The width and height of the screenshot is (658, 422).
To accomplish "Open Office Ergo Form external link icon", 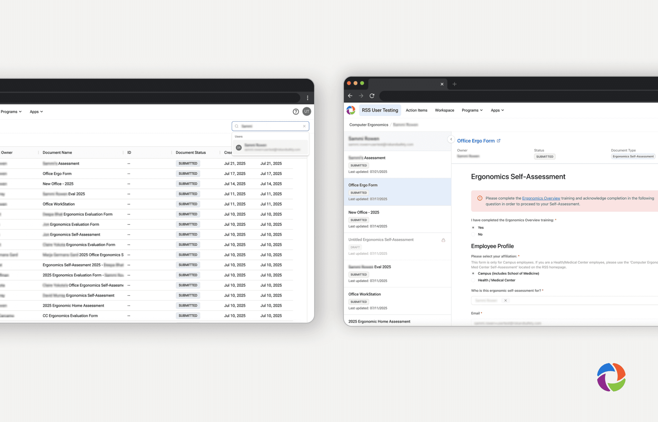I will coord(499,141).
